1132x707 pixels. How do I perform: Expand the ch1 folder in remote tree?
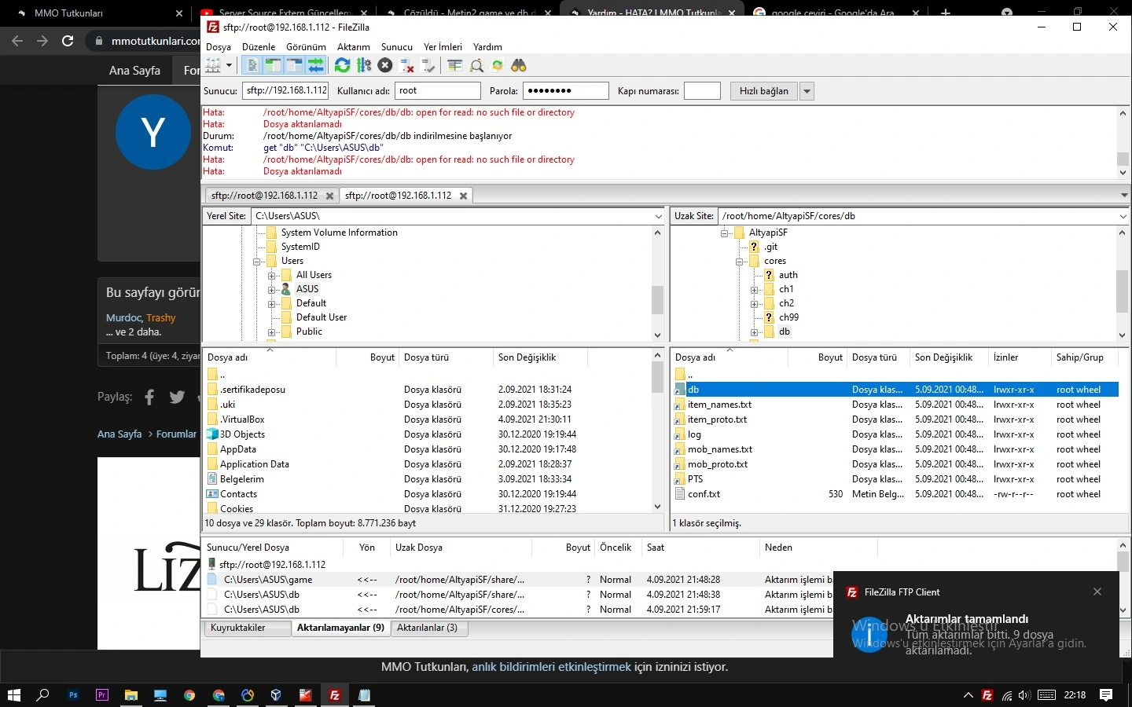point(755,290)
